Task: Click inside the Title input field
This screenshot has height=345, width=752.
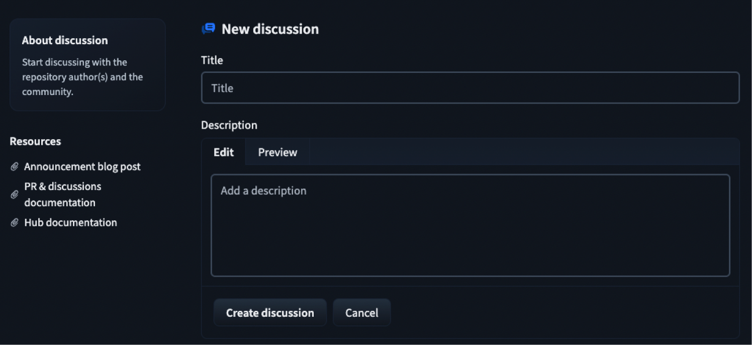Action: [470, 88]
